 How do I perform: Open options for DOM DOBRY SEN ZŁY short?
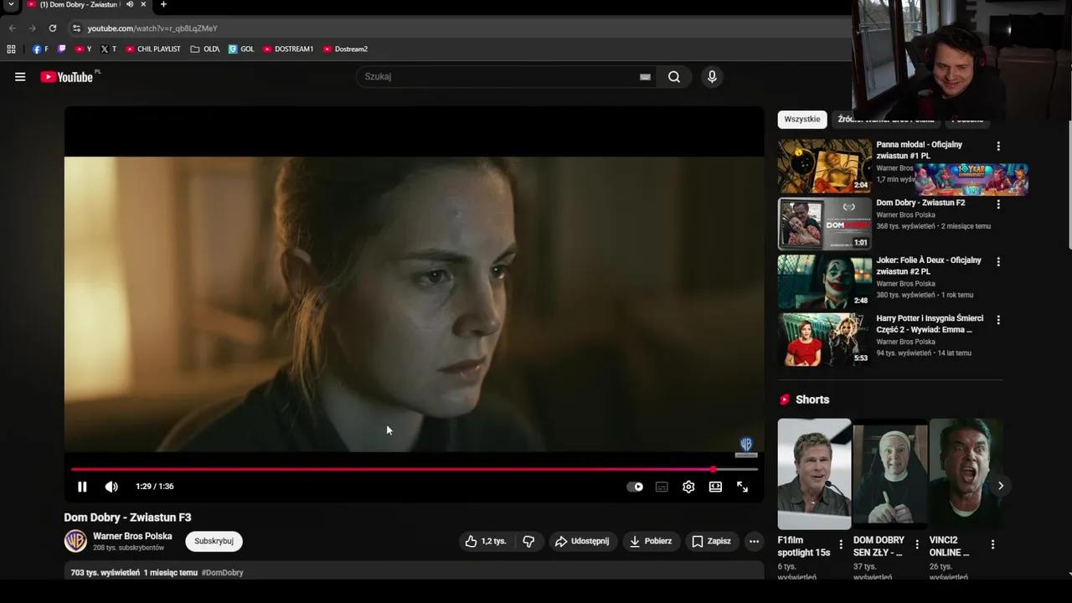tap(917, 544)
